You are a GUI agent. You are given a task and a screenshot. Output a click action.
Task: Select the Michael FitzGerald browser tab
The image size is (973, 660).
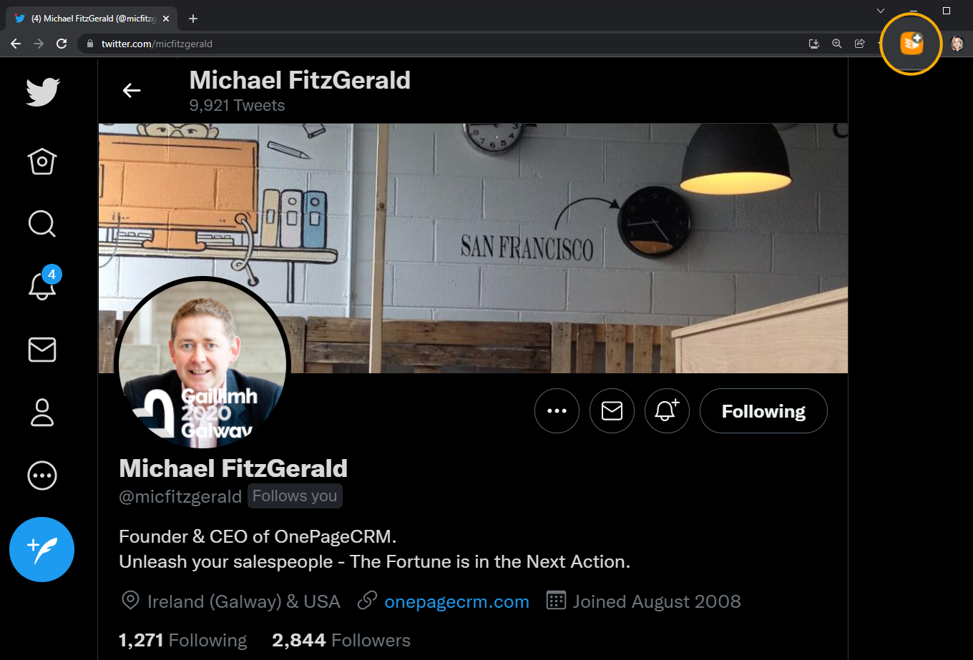[91, 19]
